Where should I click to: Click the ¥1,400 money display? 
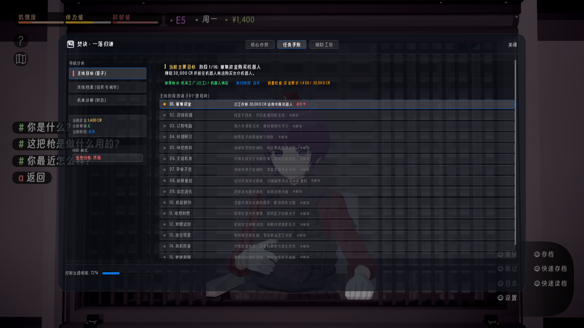pos(243,20)
